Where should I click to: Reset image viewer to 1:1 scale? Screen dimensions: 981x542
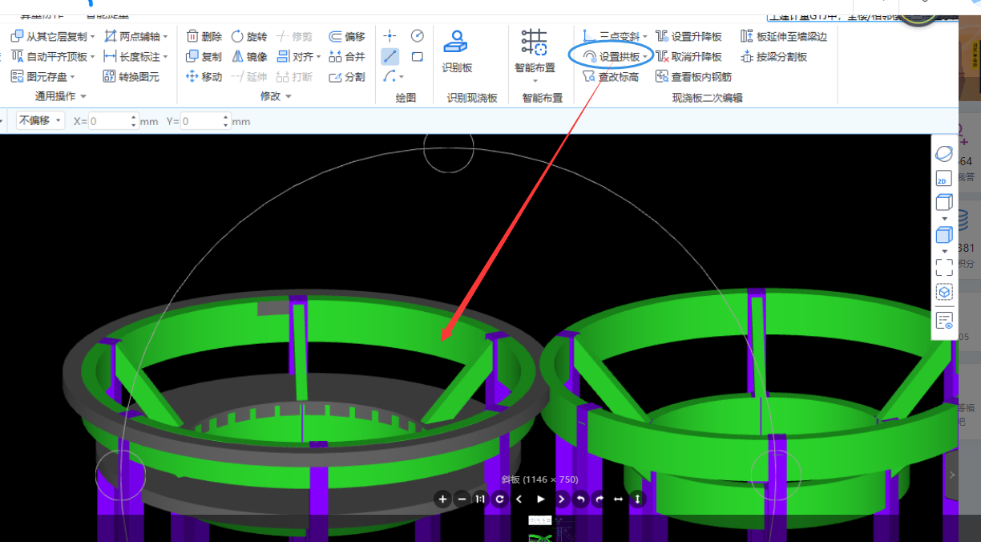coord(480,499)
